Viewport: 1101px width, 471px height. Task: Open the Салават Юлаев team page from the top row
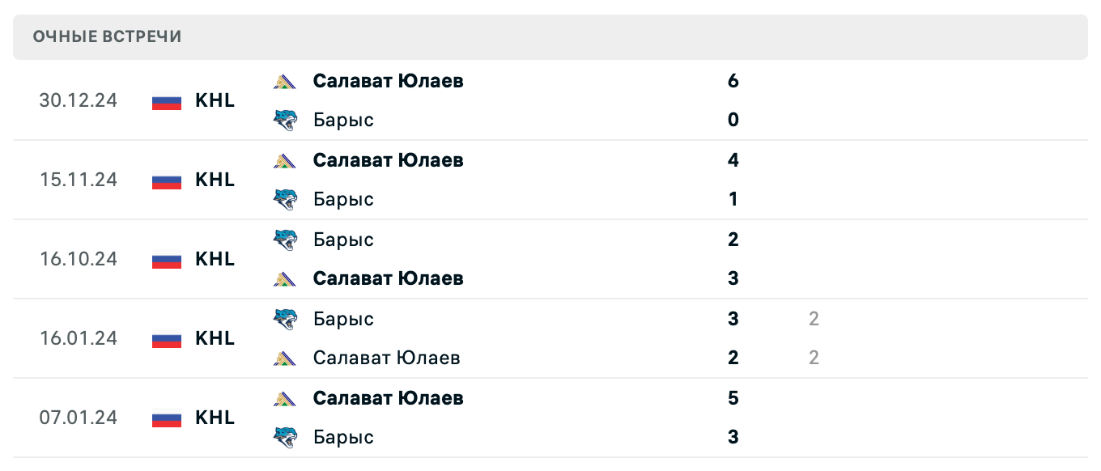[x=389, y=81]
